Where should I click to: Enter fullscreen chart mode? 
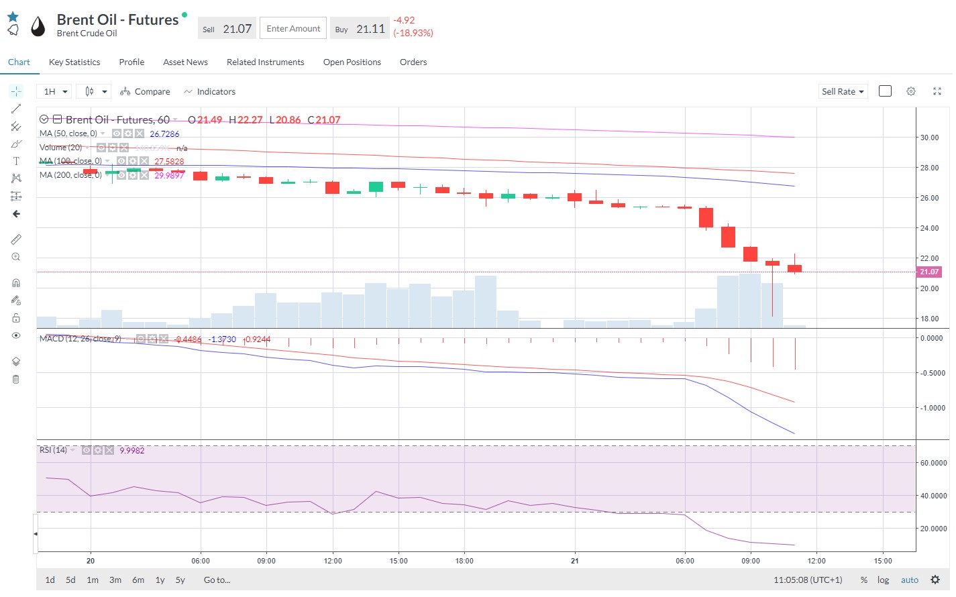click(x=937, y=91)
